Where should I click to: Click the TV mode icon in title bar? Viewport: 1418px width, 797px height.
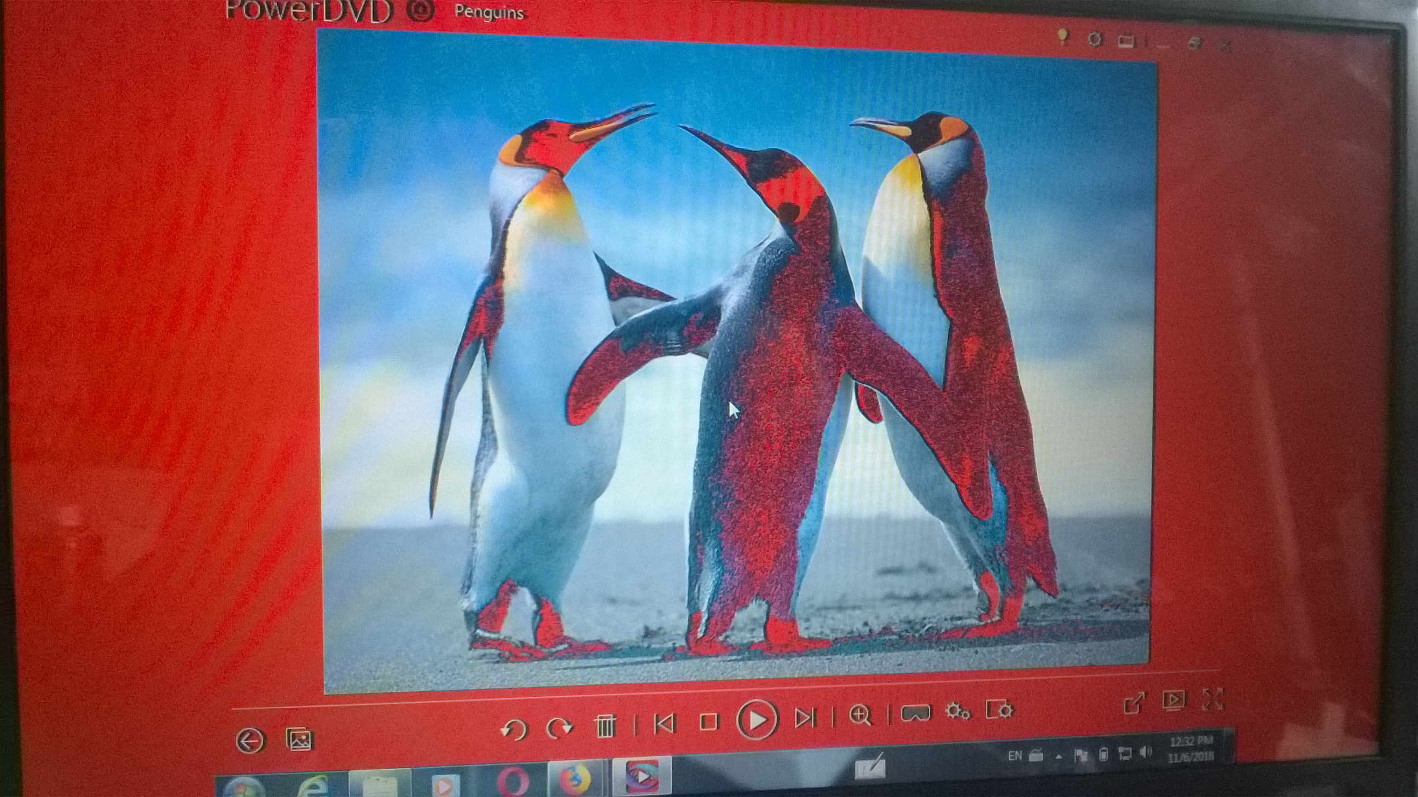[x=1126, y=41]
